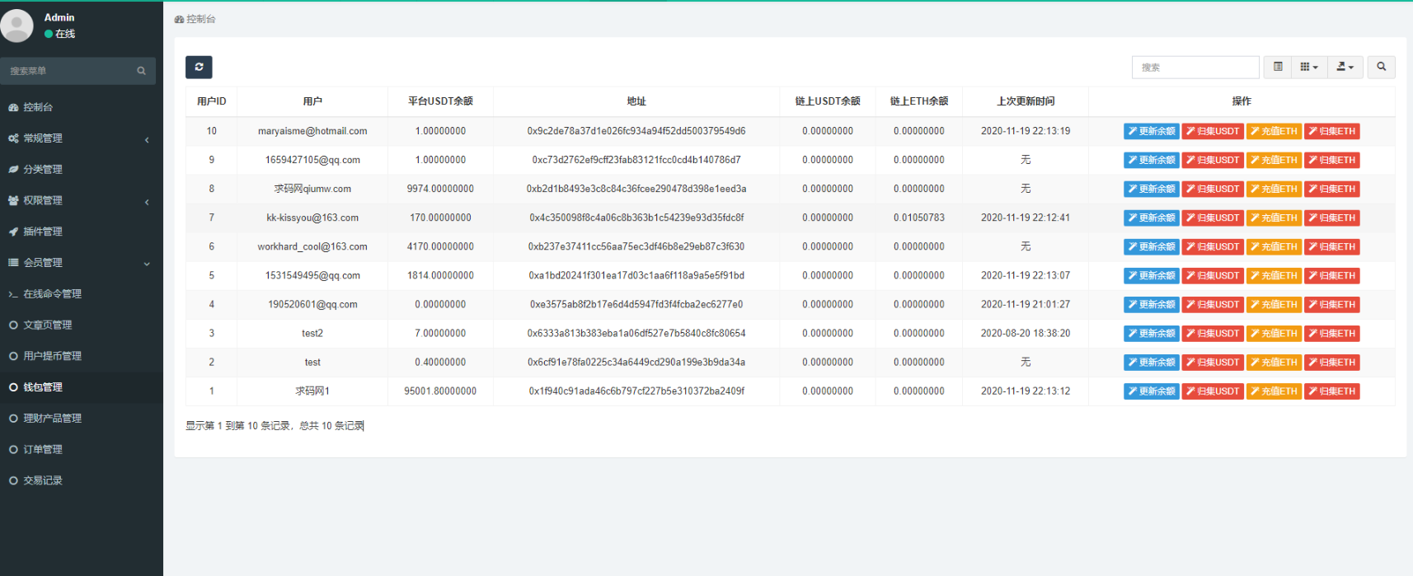Open the columns grid dropdown
The height and width of the screenshot is (576, 1413).
tap(1309, 67)
